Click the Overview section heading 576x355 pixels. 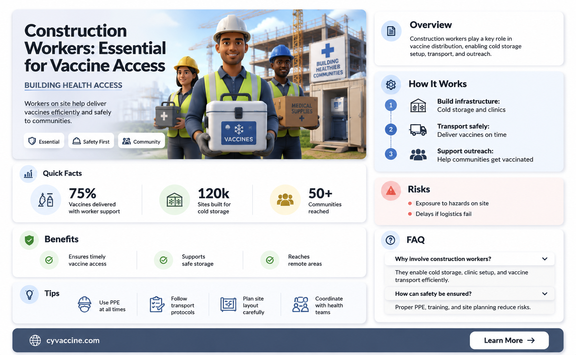point(430,25)
